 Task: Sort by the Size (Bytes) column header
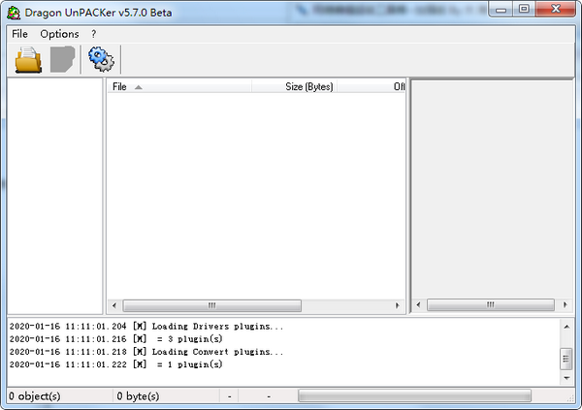point(294,87)
